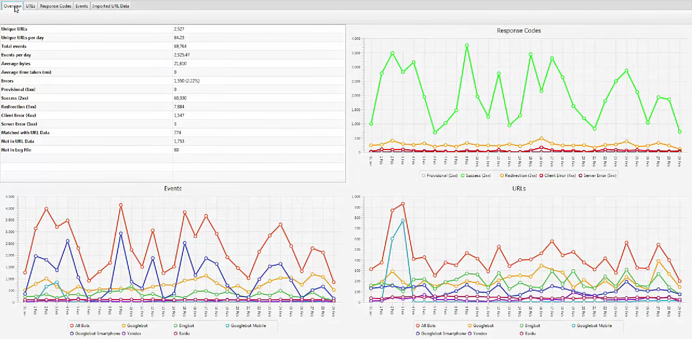
Task: Toggle Googlebot Mobile in the URLs legend
Action: click(594, 325)
